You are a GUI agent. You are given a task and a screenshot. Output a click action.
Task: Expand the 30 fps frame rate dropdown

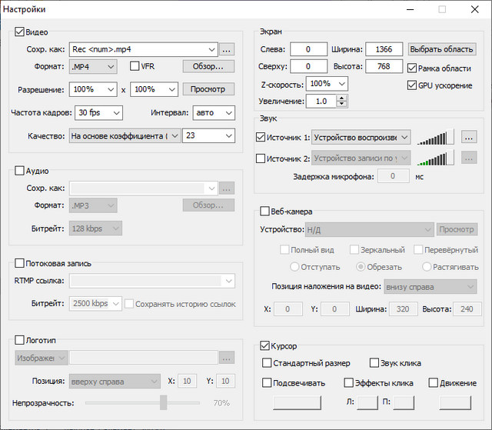99,112
